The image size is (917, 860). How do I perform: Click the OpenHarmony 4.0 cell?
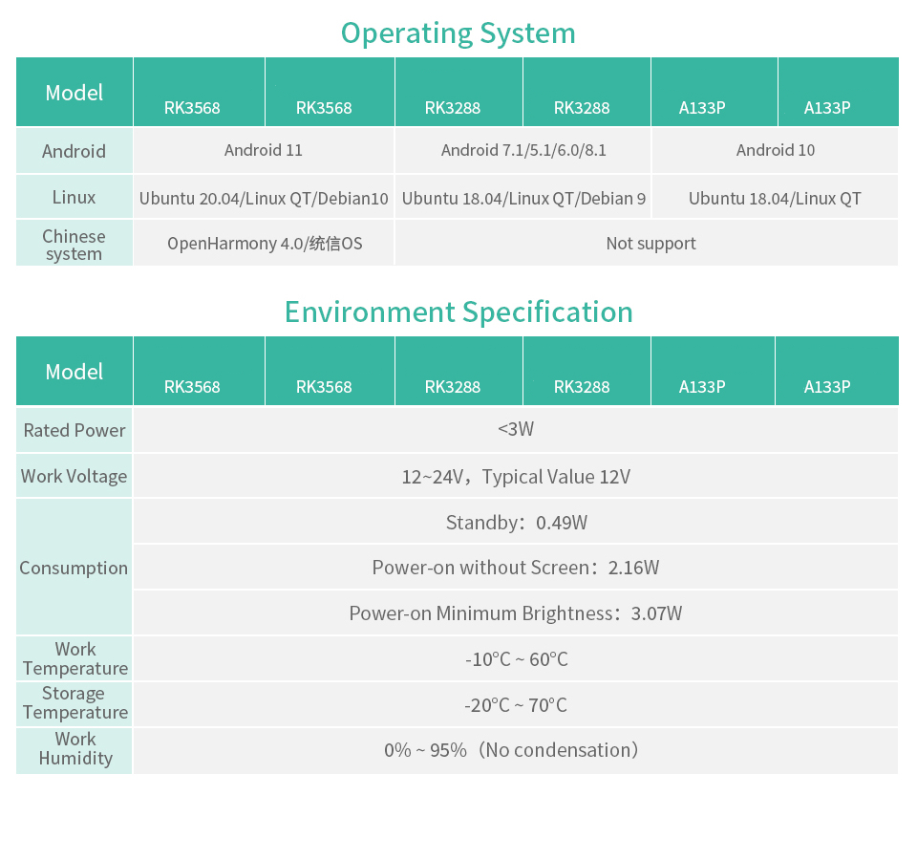pyautogui.click(x=264, y=244)
